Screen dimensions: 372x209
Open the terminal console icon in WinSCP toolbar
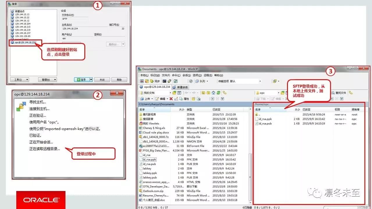164,81
